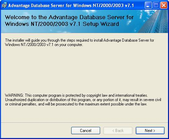Open the installer icon system menu
Screen dimensions: 169x139
point(4,5)
